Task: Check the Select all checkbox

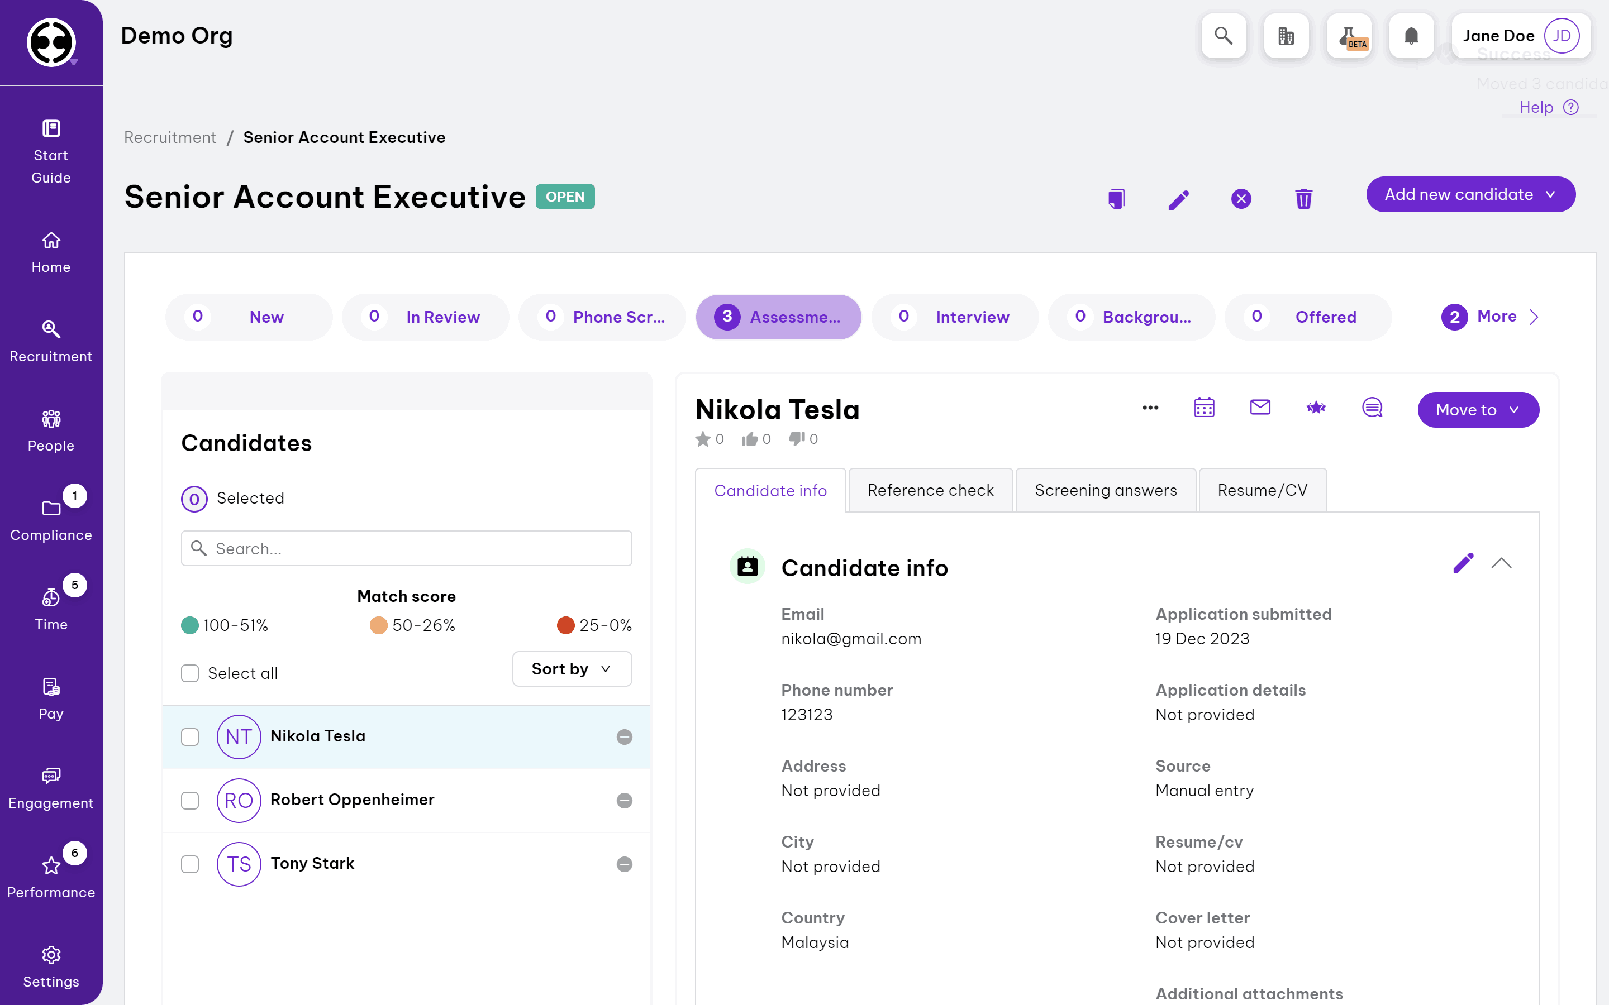Action: click(x=190, y=673)
